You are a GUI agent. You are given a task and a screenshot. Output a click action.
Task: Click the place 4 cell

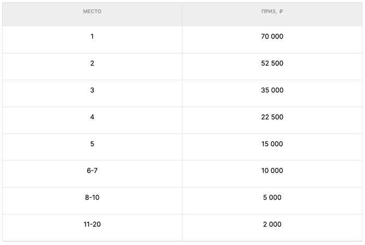pyautogui.click(x=92, y=117)
